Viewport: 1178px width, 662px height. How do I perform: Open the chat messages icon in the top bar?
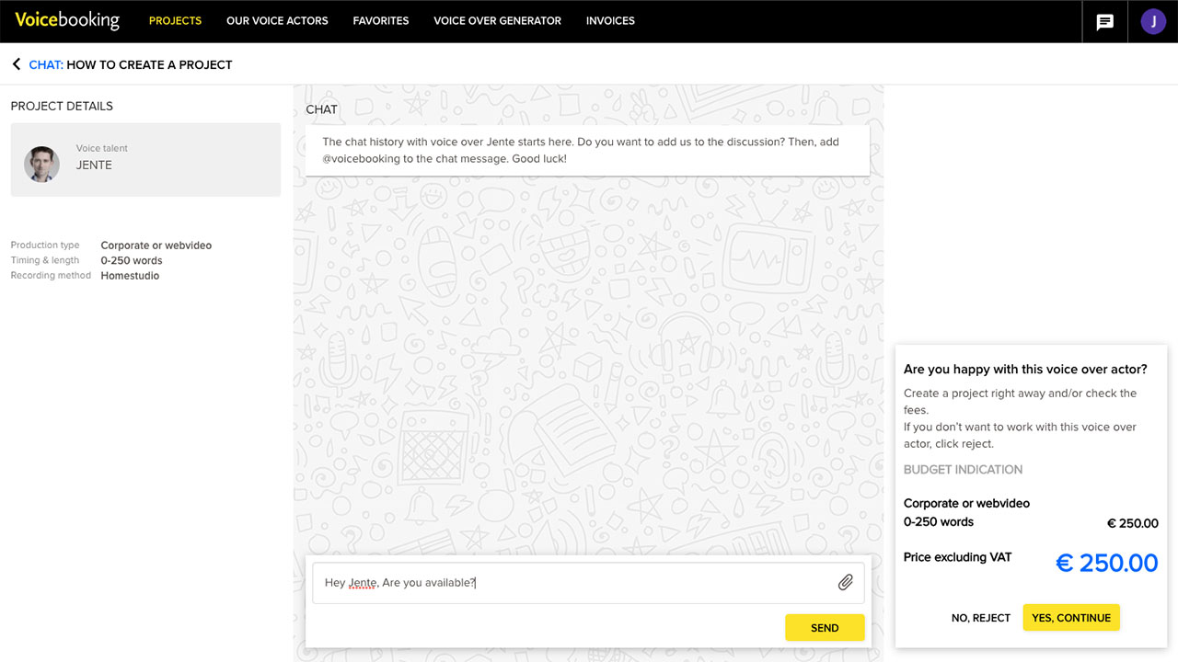(1104, 21)
